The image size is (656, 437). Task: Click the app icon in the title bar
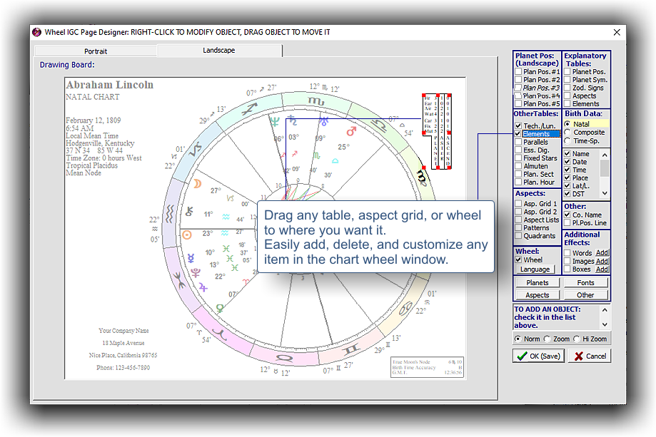point(36,32)
